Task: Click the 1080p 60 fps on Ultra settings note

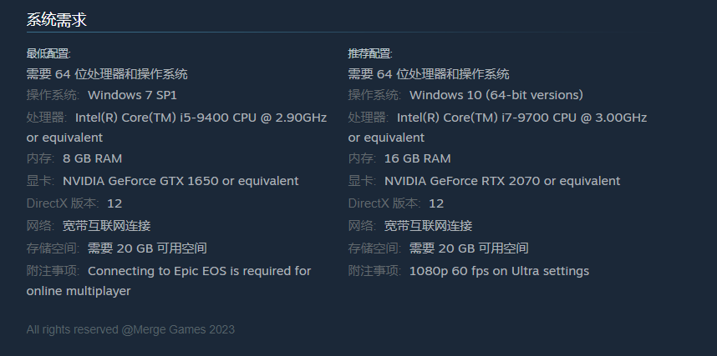Action: [x=499, y=271]
